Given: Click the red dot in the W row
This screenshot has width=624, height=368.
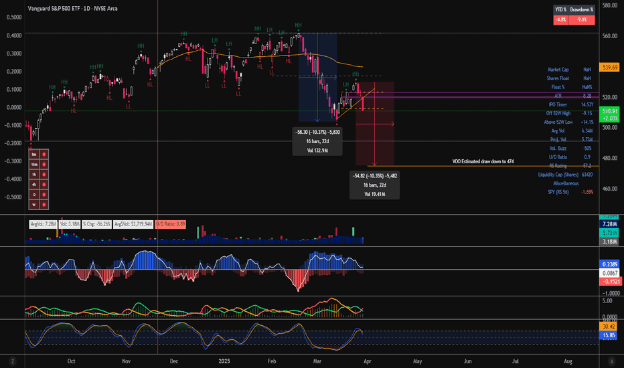Looking at the screenshot, I should [x=44, y=205].
